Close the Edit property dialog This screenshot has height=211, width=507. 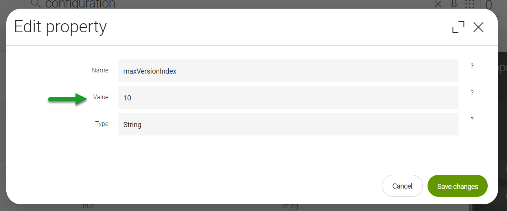click(478, 27)
